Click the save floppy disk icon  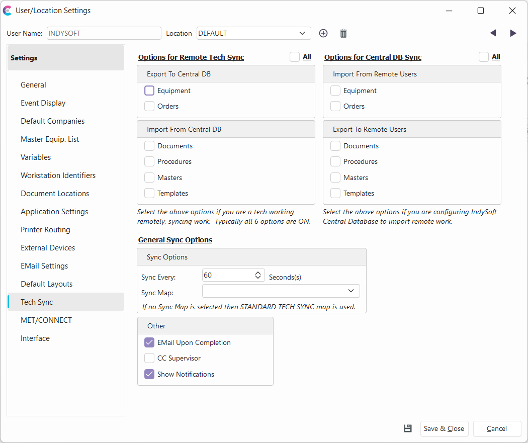pos(408,428)
